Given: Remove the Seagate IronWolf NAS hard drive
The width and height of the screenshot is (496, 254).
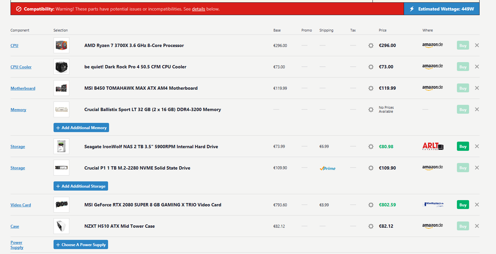Looking at the screenshot, I should click(477, 146).
